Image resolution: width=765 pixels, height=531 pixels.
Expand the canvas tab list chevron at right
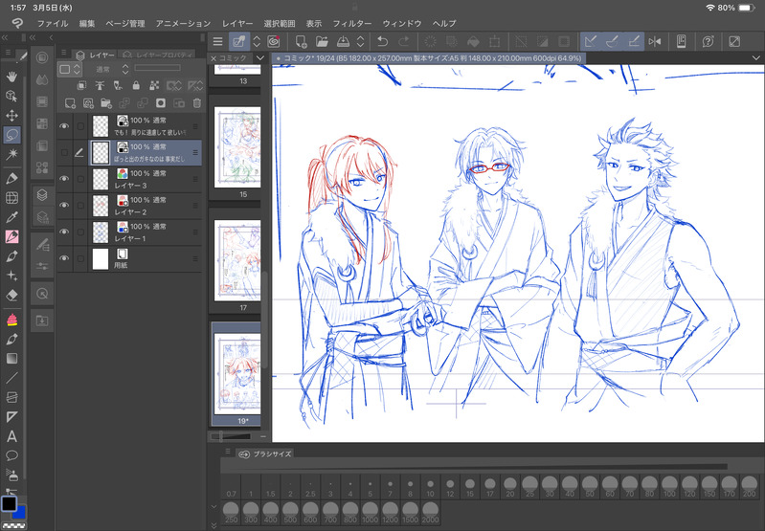point(755,58)
